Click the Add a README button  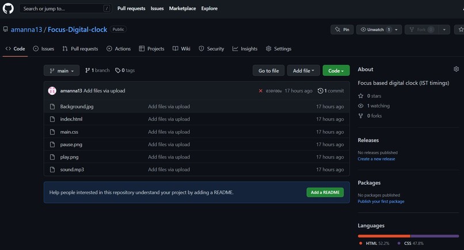pyautogui.click(x=325, y=193)
